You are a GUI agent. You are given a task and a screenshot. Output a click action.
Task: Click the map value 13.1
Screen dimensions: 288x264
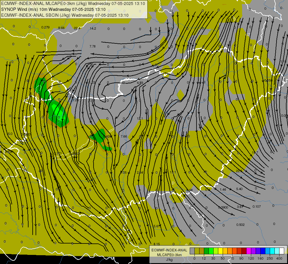(x=173, y=172)
